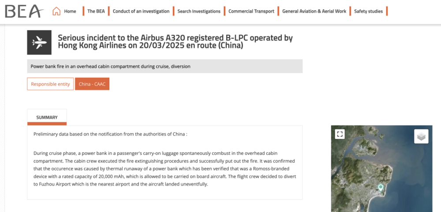Open the map layers icon
This screenshot has height=212, width=441.
(421, 136)
